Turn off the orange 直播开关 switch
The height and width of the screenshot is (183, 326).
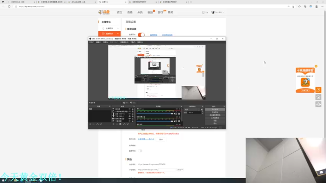(x=141, y=35)
